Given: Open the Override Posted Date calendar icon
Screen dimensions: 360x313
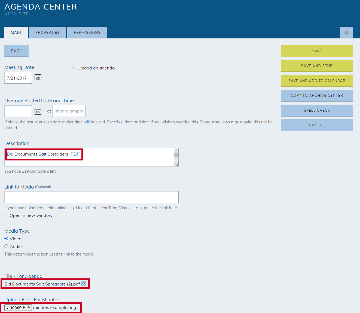Looking at the screenshot, I should (x=38, y=111).
